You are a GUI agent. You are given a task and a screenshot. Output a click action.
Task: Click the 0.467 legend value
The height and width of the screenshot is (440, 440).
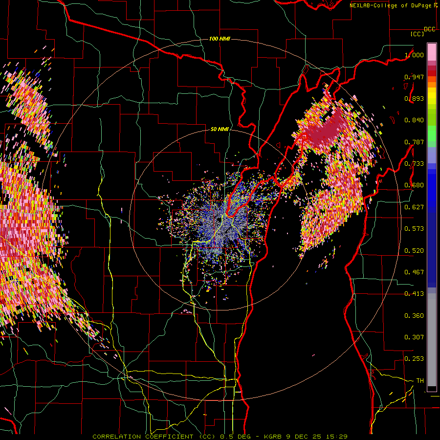[x=414, y=272]
